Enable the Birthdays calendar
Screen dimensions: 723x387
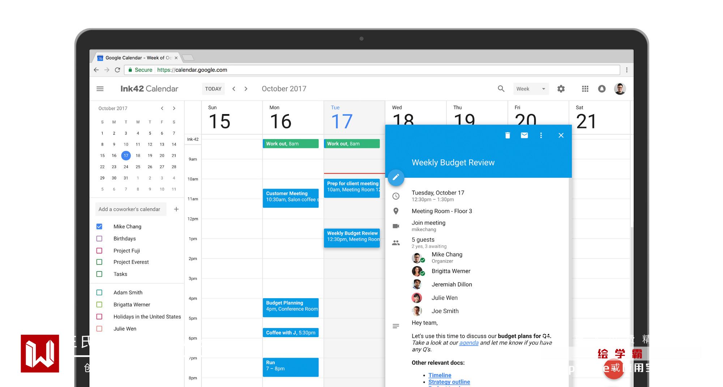(x=99, y=239)
